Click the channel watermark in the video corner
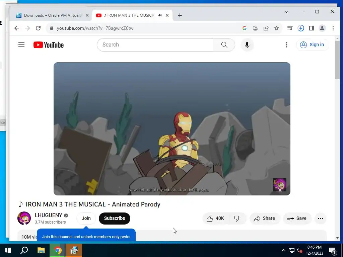Viewport: 343px width, 257px height. (x=280, y=185)
